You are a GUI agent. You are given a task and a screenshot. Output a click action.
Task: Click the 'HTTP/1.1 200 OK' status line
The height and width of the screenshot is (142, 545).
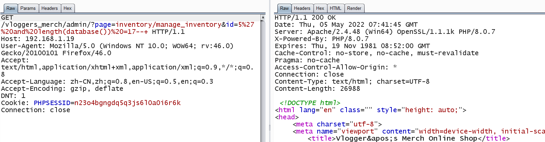coord(305,18)
